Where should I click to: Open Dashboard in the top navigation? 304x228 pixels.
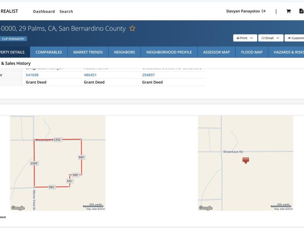tap(44, 11)
